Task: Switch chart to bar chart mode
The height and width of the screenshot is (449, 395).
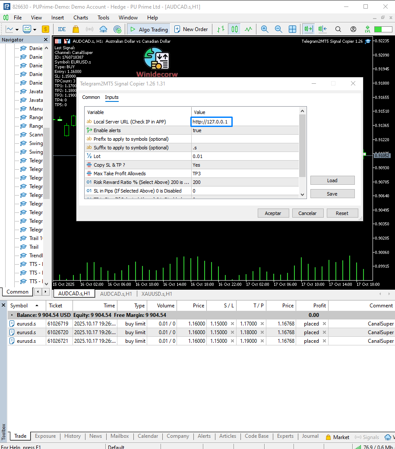Action: tap(221, 29)
